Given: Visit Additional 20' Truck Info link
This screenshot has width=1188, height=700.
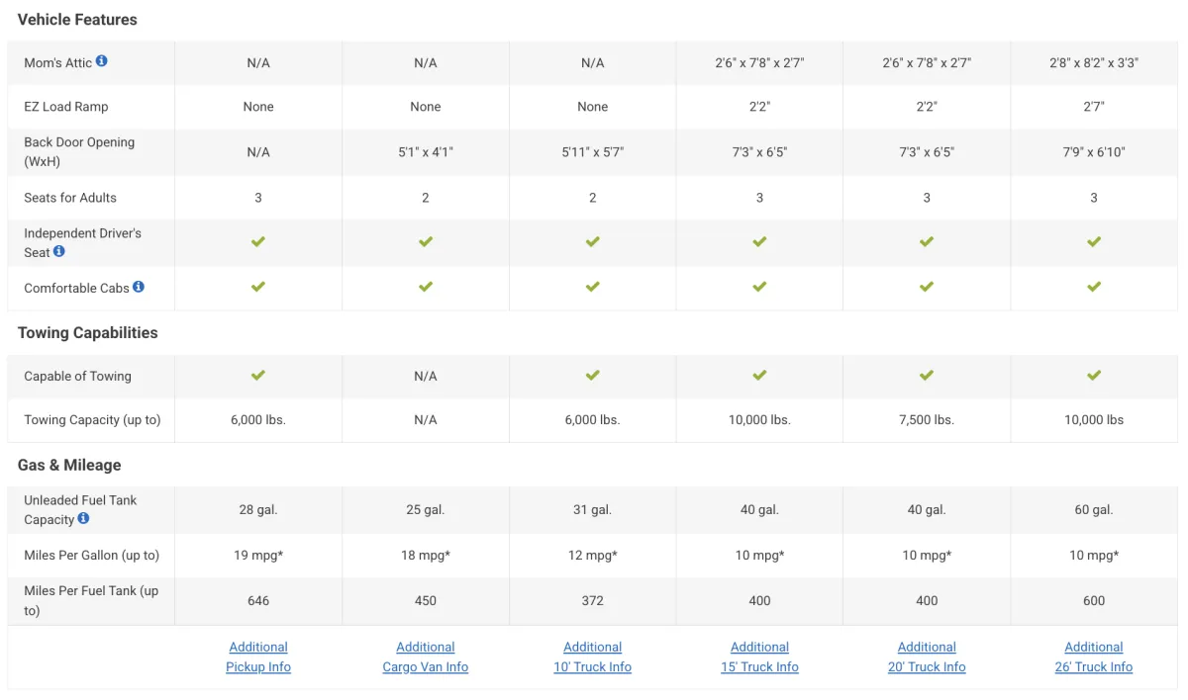Looking at the screenshot, I should (927, 656).
